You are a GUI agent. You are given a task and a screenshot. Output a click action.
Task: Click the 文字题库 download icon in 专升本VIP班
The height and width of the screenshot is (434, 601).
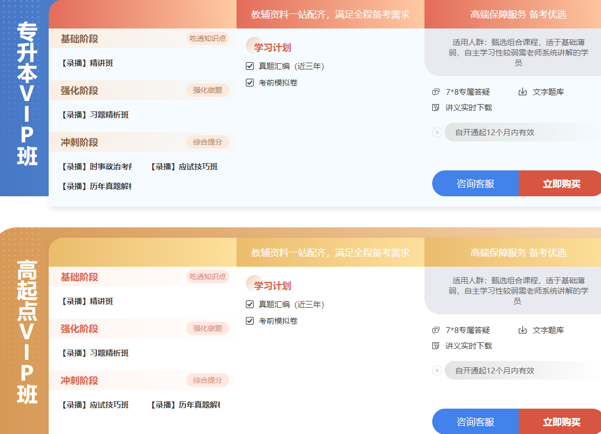coord(522,92)
